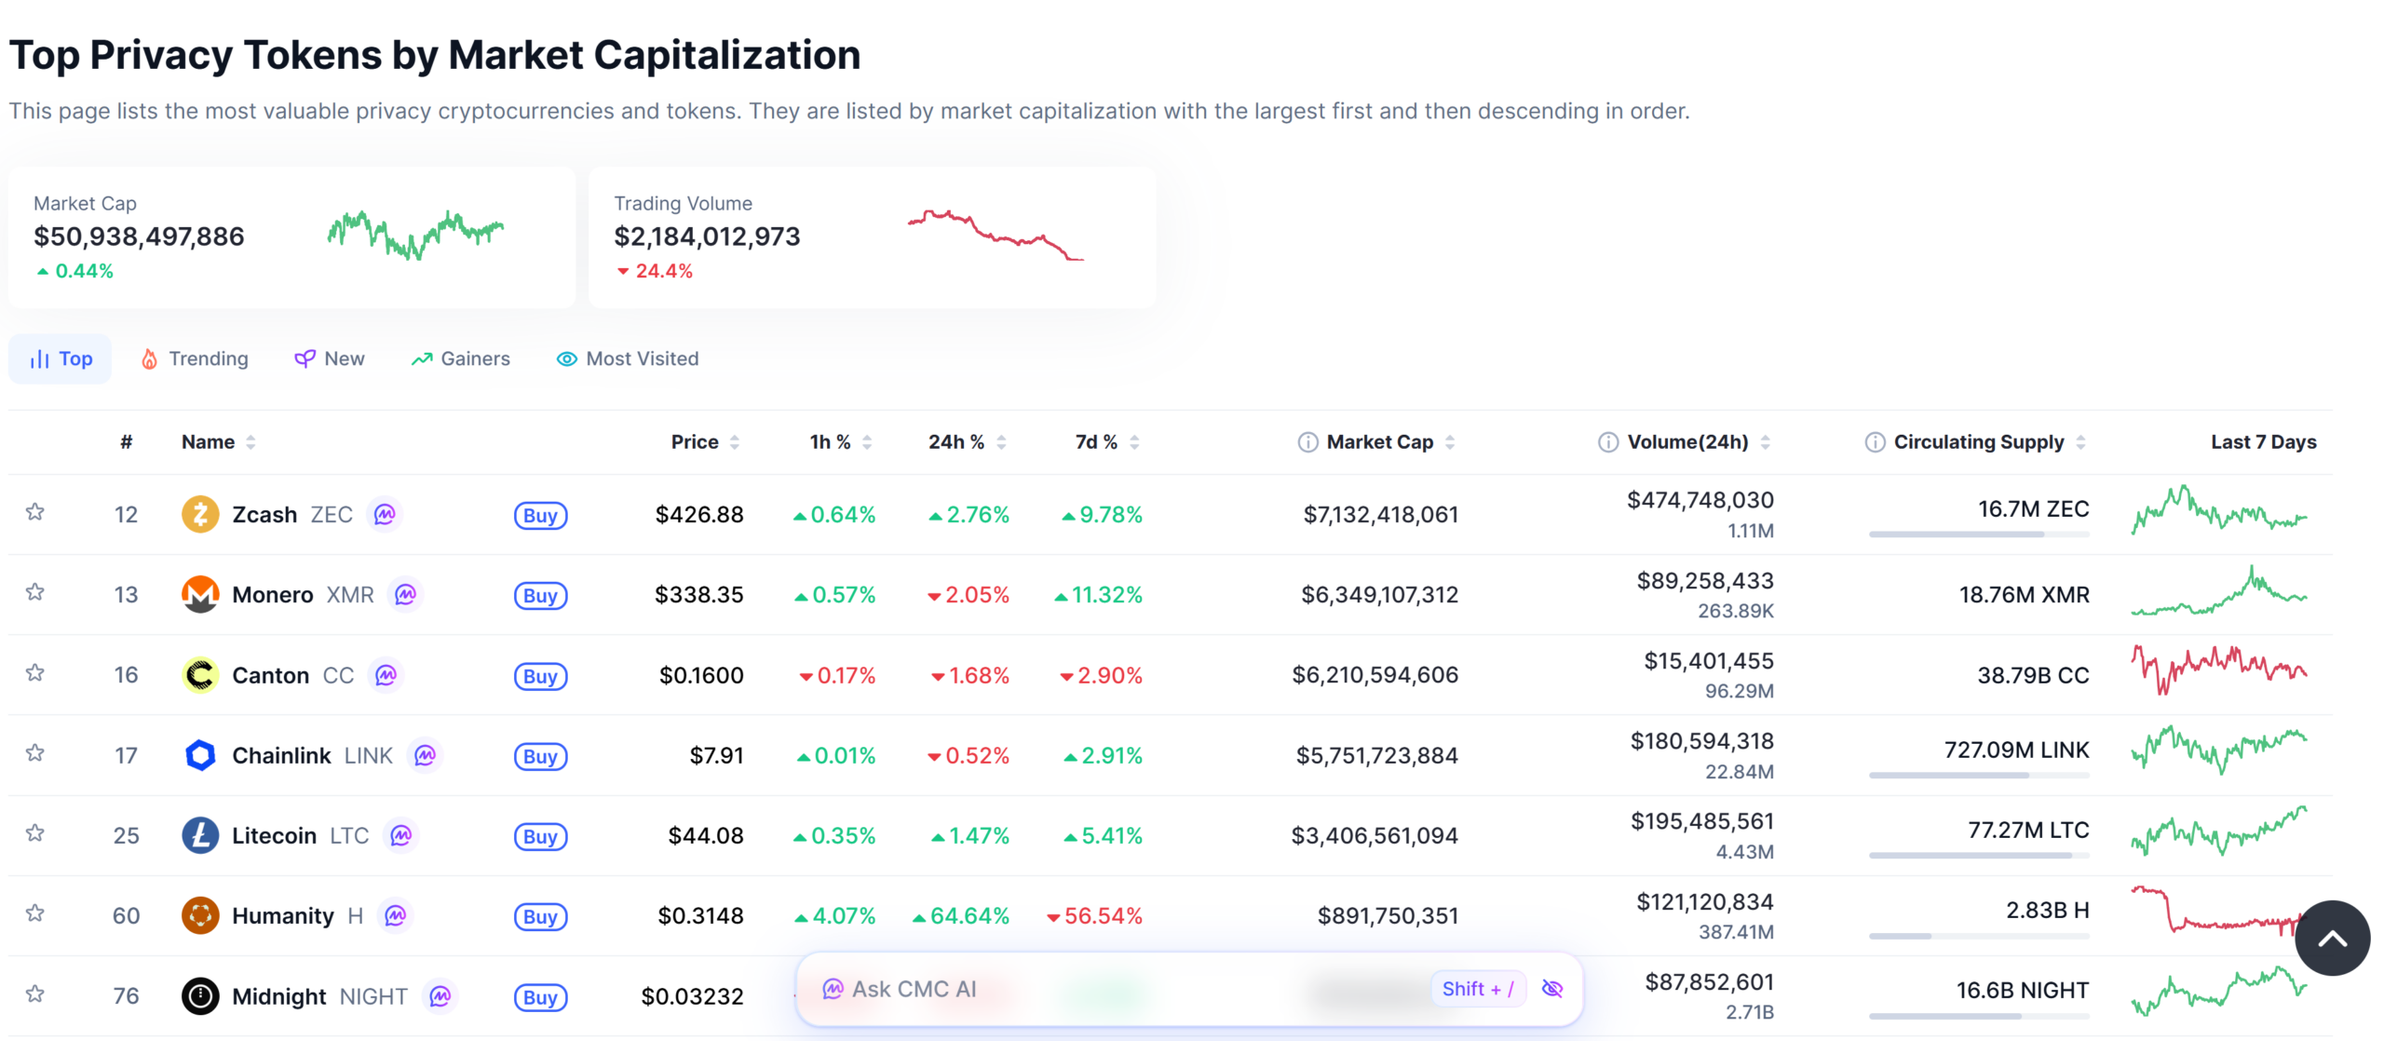The image size is (2384, 1041).
Task: Open the Humanity coin logo
Action: pos(200,915)
